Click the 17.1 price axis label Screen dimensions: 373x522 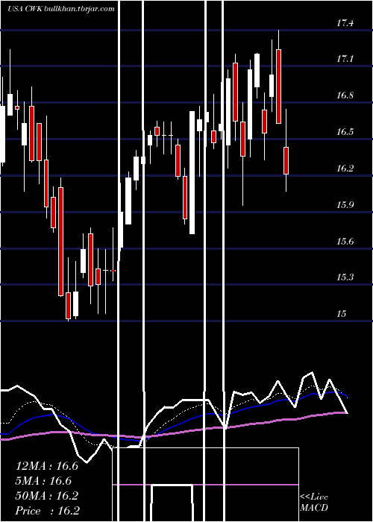click(x=345, y=59)
